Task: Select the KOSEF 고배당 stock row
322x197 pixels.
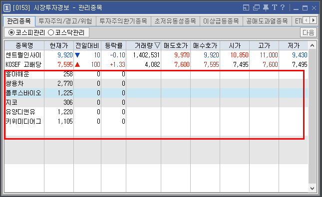Action: 156,65
